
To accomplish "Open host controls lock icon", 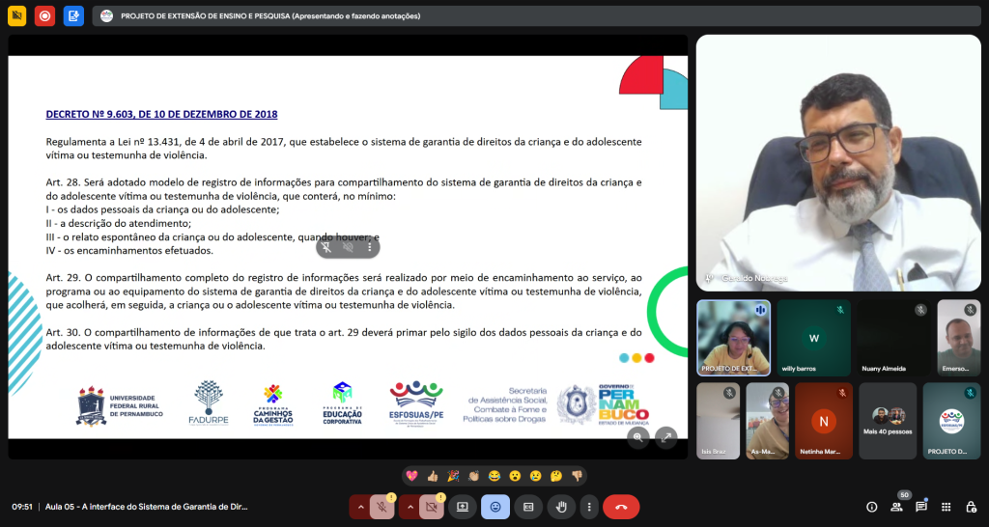I will coord(969,507).
